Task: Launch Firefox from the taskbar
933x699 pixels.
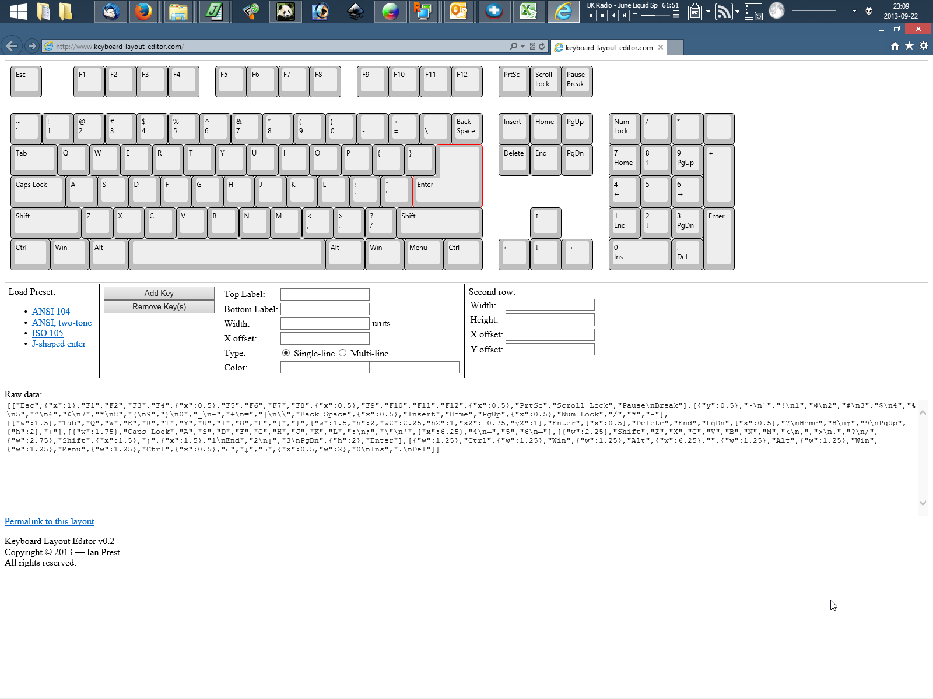Action: (142, 12)
